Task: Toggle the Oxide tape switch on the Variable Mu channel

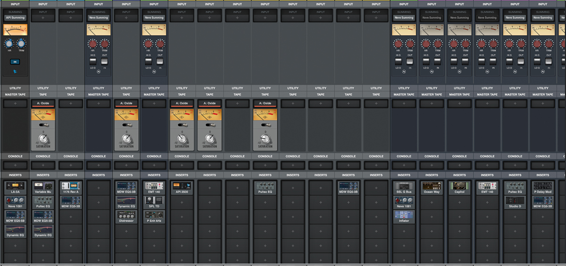Action: click(x=43, y=125)
